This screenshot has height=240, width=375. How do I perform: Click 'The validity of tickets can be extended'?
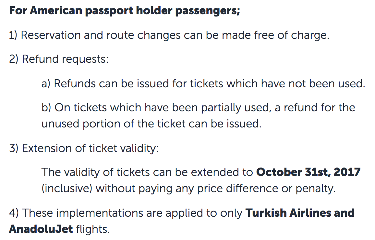(147, 172)
